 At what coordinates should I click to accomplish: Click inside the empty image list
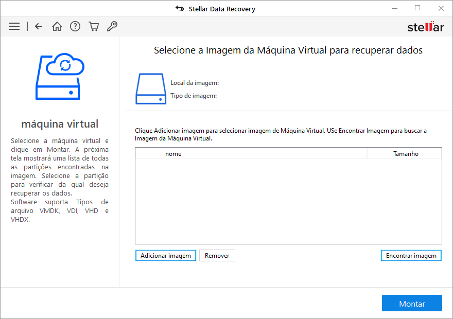288,201
